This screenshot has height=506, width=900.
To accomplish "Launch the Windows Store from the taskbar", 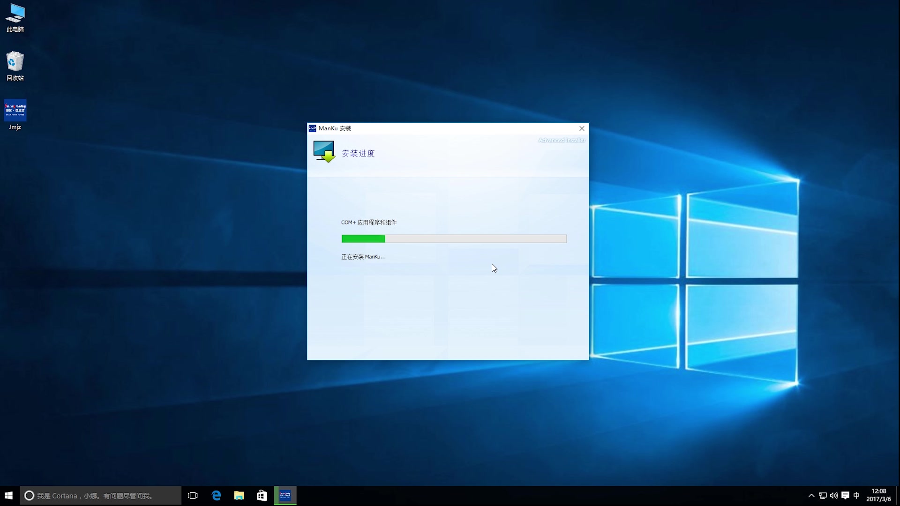I will coord(262,495).
